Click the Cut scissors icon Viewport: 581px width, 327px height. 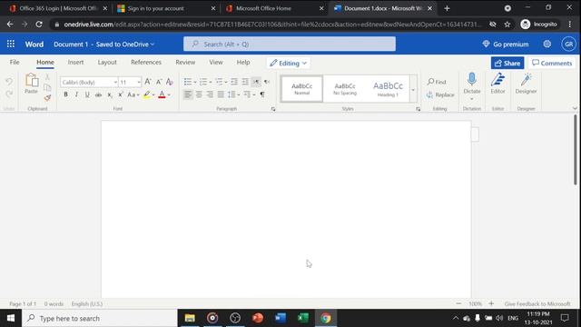47,77
